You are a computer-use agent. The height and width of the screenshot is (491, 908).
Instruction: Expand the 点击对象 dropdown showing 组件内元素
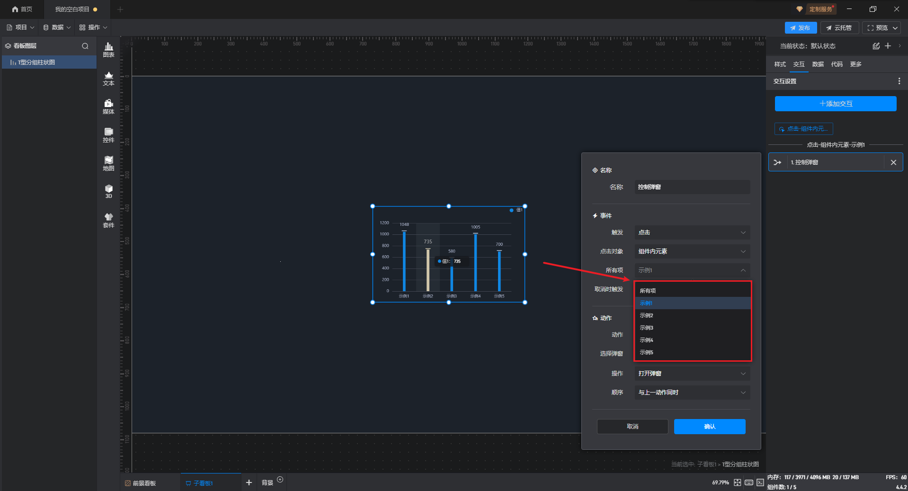(692, 251)
